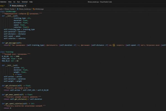Viewport: 166px width, 111px height.
Task: Click 'training_type: str,' parameter line
Action: coord(22,18)
